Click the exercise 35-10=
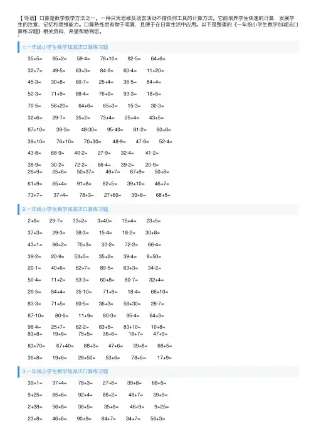 83,292
